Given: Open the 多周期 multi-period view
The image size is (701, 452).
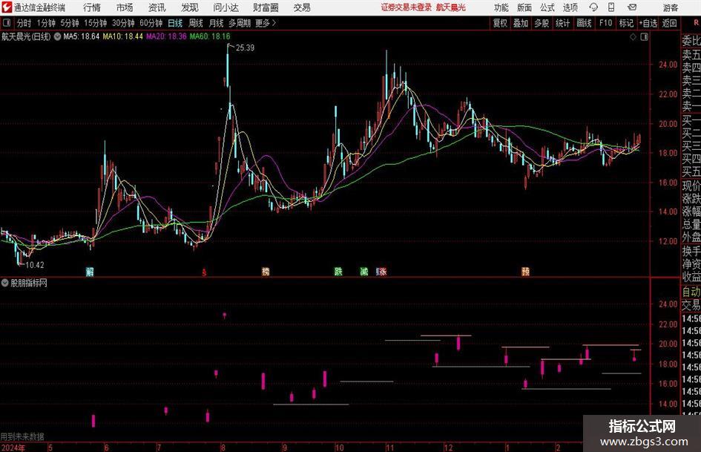Looking at the screenshot, I should coord(240,23).
